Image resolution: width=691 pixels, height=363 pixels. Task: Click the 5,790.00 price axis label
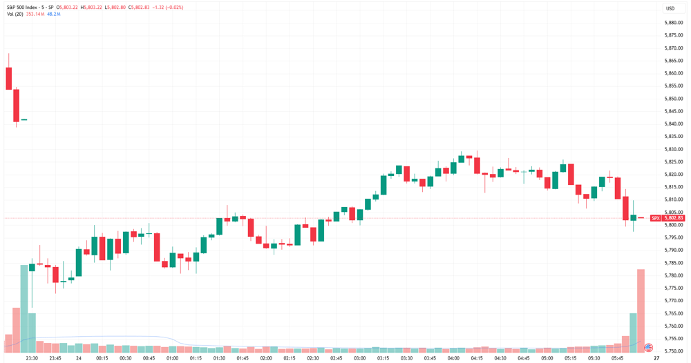[x=673, y=251]
